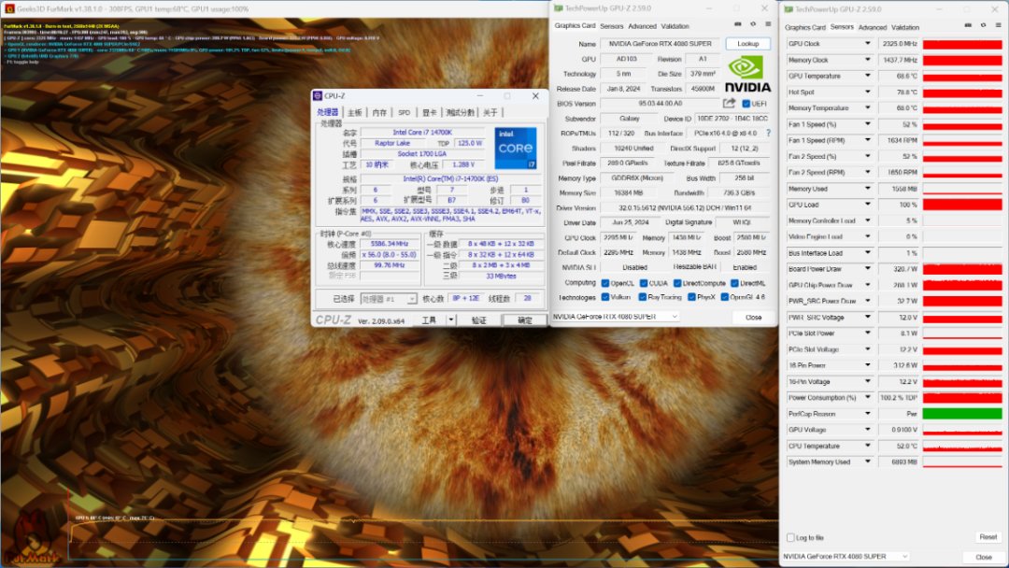The image size is (1009, 568).
Task: Open PerfCap Reason sensor dropdown
Action: [x=867, y=414]
